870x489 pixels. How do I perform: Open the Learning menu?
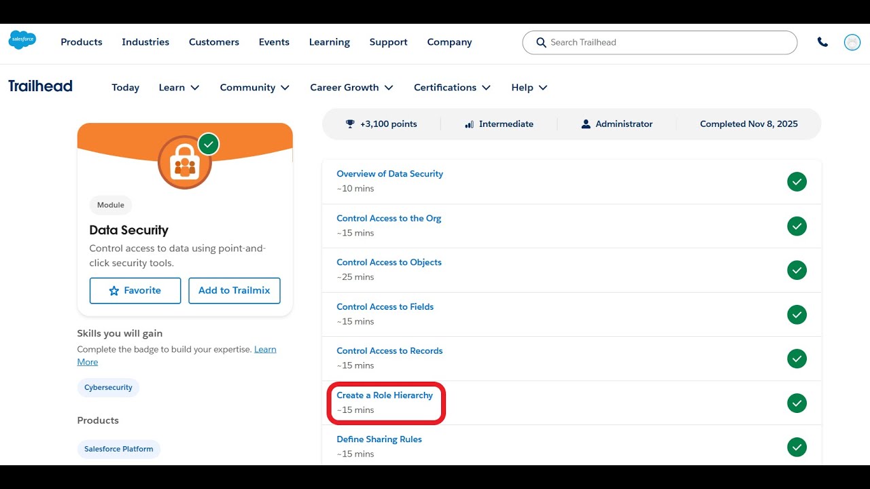coord(330,42)
